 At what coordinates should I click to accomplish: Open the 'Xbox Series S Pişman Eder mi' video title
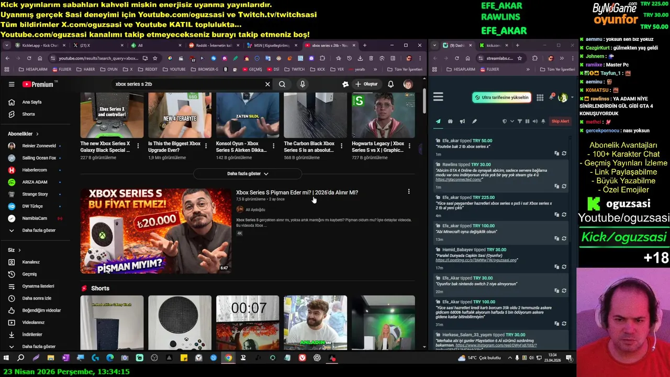pos(297,193)
